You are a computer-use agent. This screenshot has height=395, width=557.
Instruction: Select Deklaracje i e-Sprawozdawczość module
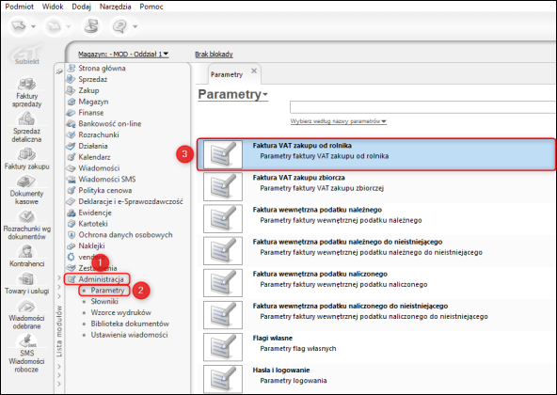point(131,201)
